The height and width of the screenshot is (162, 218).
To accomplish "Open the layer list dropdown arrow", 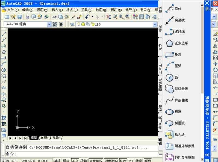I will point(155,25).
